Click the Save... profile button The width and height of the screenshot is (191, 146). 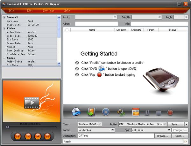click(175, 124)
